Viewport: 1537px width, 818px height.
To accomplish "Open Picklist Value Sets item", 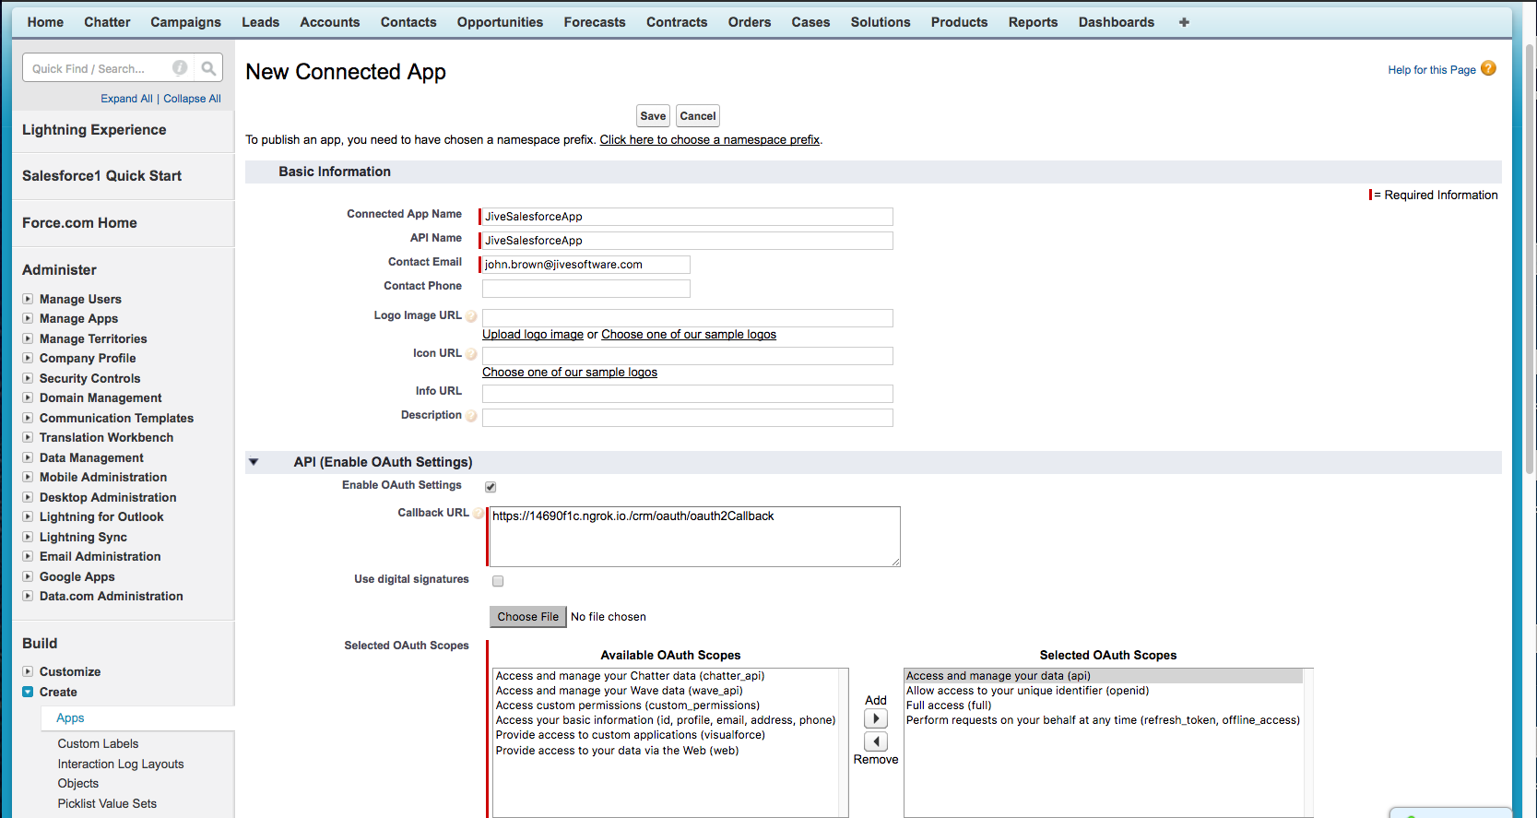I will click(107, 804).
